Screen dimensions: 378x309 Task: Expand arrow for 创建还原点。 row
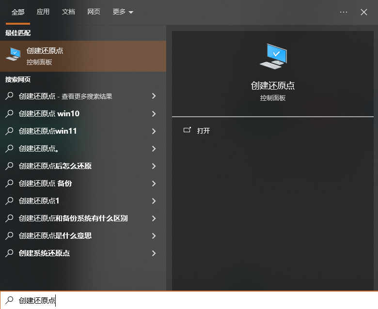(x=154, y=149)
